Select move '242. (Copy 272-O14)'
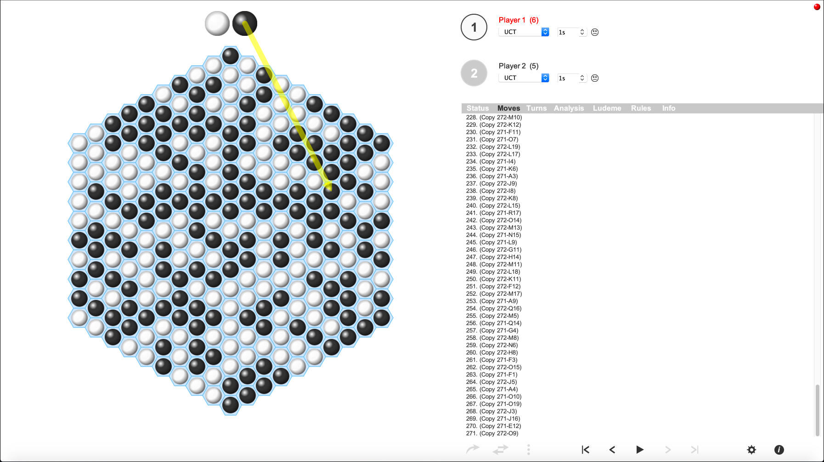The image size is (824, 462). 494,220
